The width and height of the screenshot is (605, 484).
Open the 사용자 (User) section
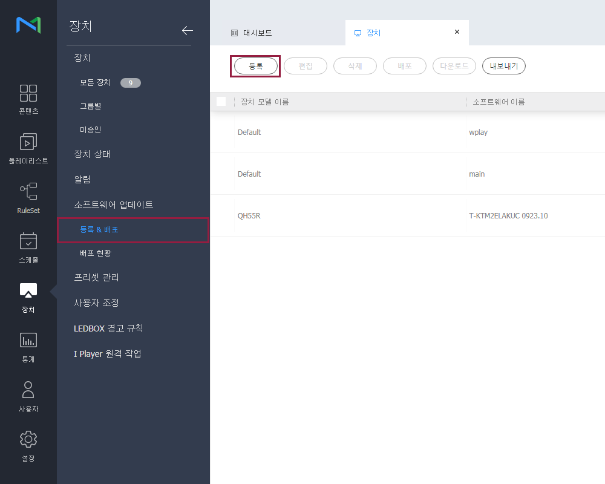28,397
